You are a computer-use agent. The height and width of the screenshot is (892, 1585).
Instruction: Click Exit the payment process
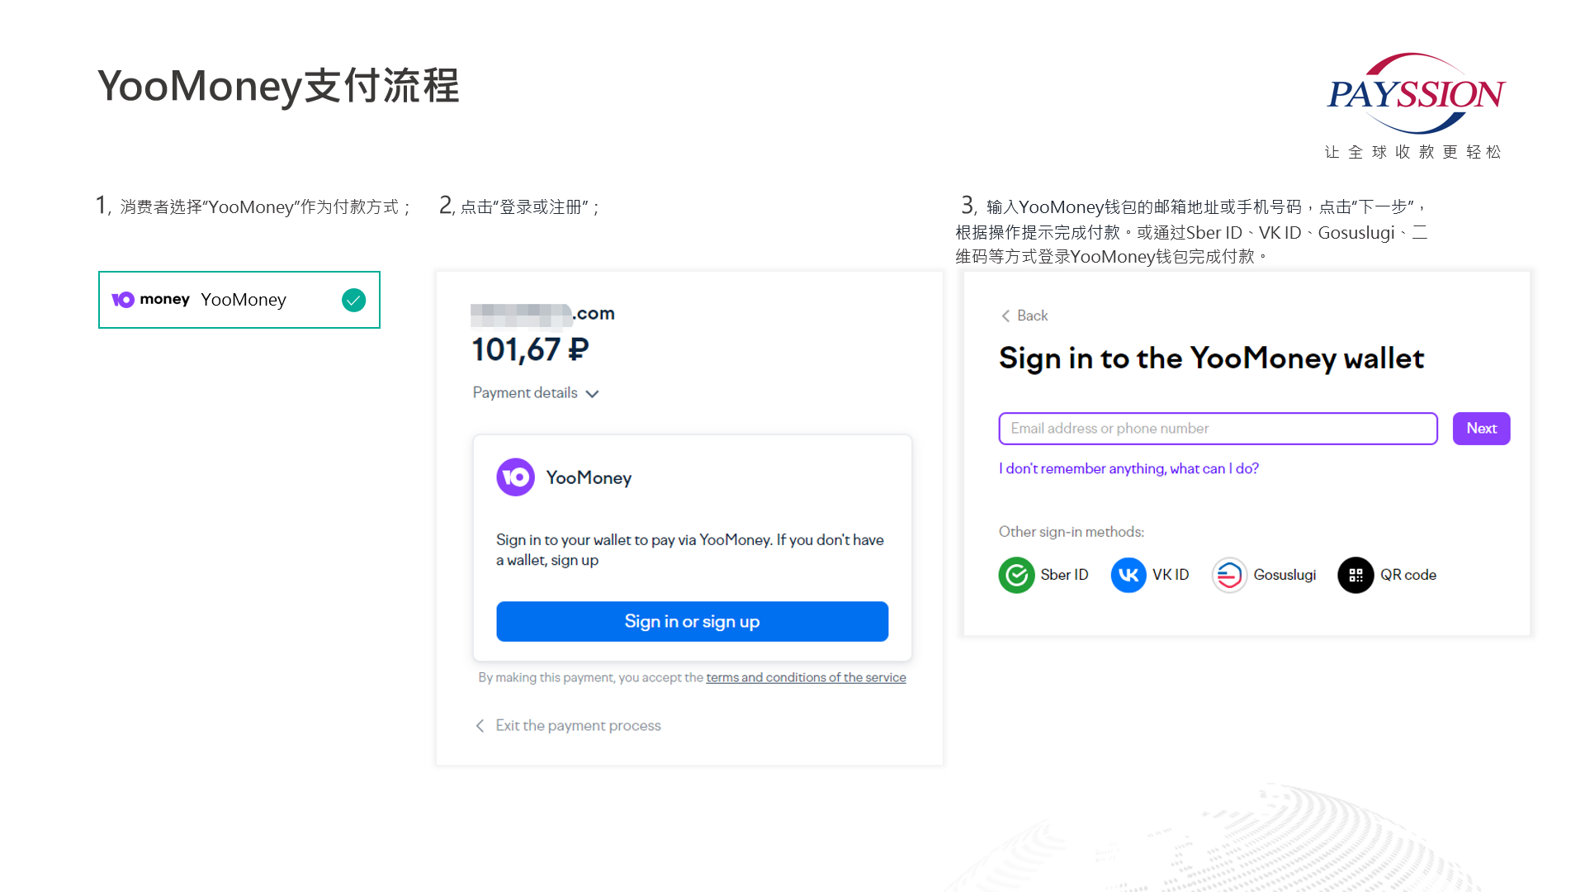578,725
